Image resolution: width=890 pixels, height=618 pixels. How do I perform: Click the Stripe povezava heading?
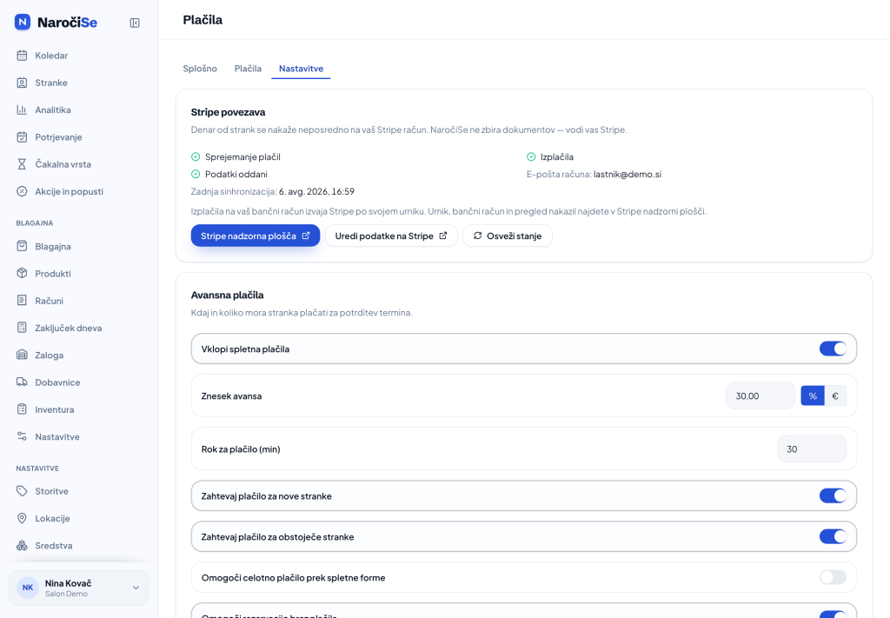pyautogui.click(x=229, y=112)
